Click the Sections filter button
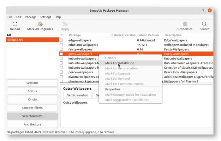Image resolution: width=221 pixels, height=141 pixels. click(x=32, y=83)
